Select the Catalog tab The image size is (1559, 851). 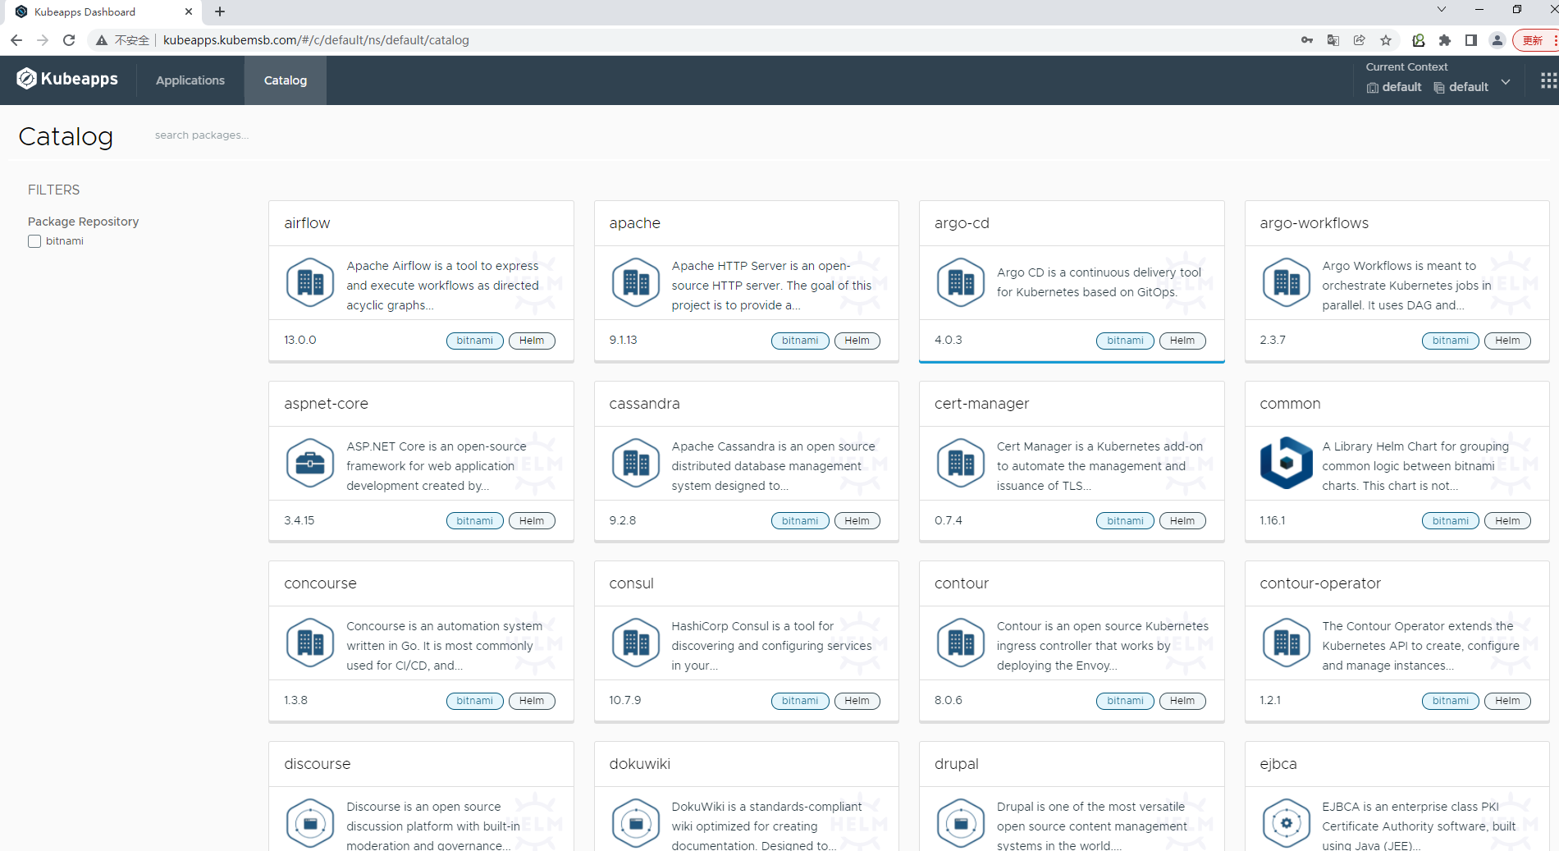click(286, 80)
